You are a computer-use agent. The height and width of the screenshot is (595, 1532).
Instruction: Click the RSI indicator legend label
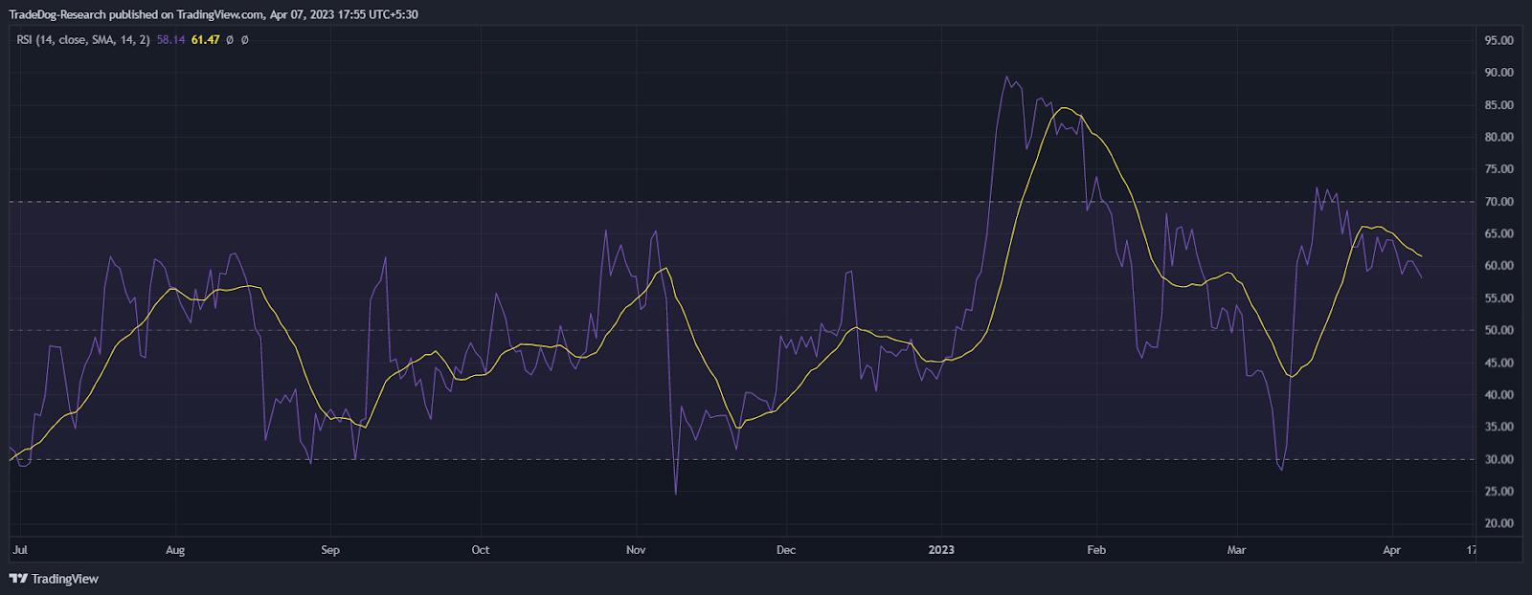pos(83,40)
